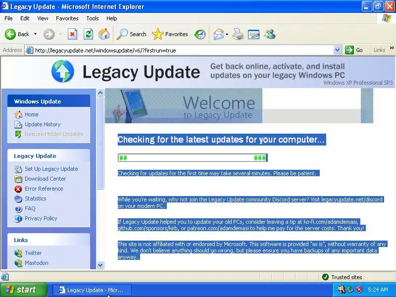Open the Tools menu
396x297 pixels.
click(x=93, y=18)
